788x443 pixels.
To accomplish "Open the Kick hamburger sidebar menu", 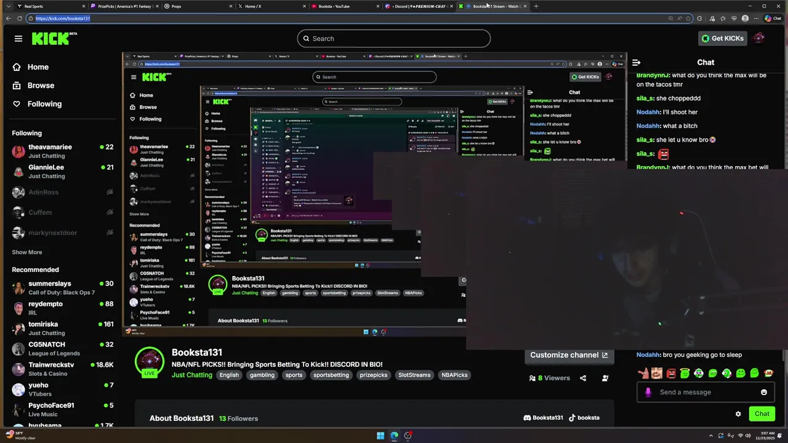I will (18, 38).
